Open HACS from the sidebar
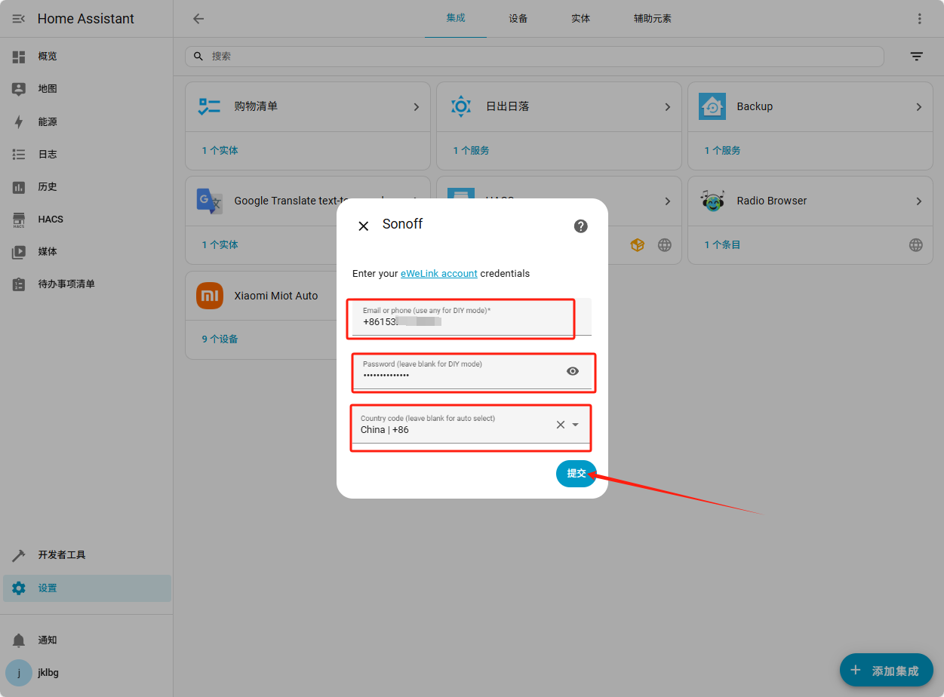 tap(87, 219)
